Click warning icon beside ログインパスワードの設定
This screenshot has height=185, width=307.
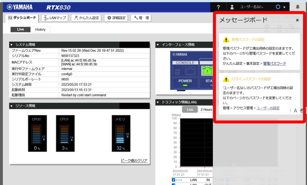tap(226, 79)
